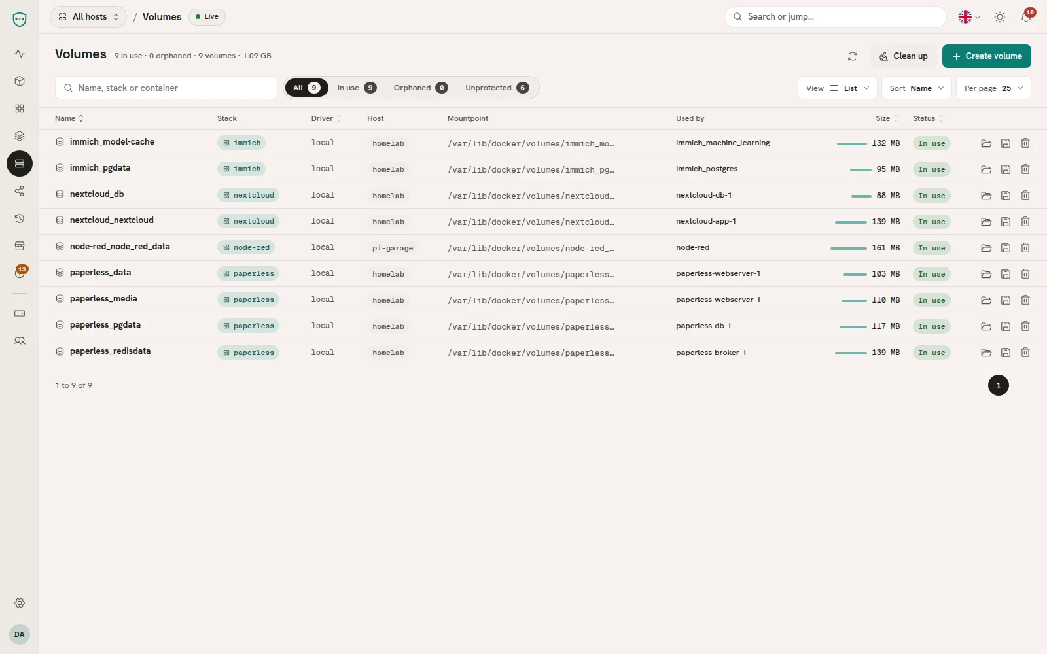This screenshot has height=654, width=1047.
Task: Open the containers cube icon in the sidebar
Action: pos(20,81)
